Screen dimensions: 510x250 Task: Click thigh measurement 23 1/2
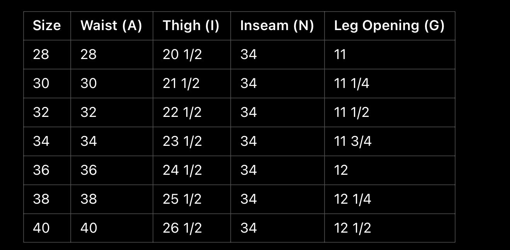(x=182, y=141)
